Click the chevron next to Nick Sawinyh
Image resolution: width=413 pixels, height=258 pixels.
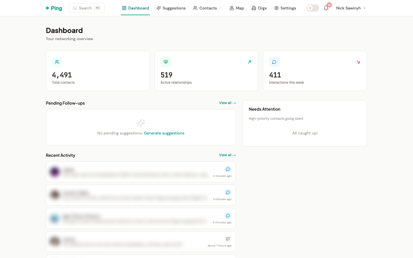(x=365, y=8)
